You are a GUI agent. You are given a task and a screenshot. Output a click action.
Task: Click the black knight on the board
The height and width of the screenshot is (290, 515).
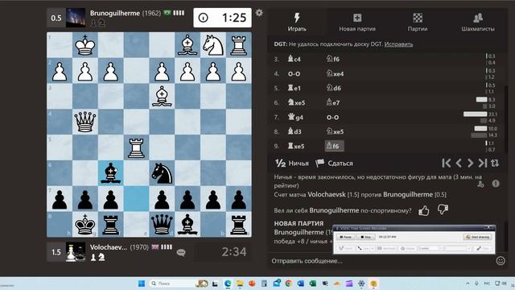click(x=162, y=173)
